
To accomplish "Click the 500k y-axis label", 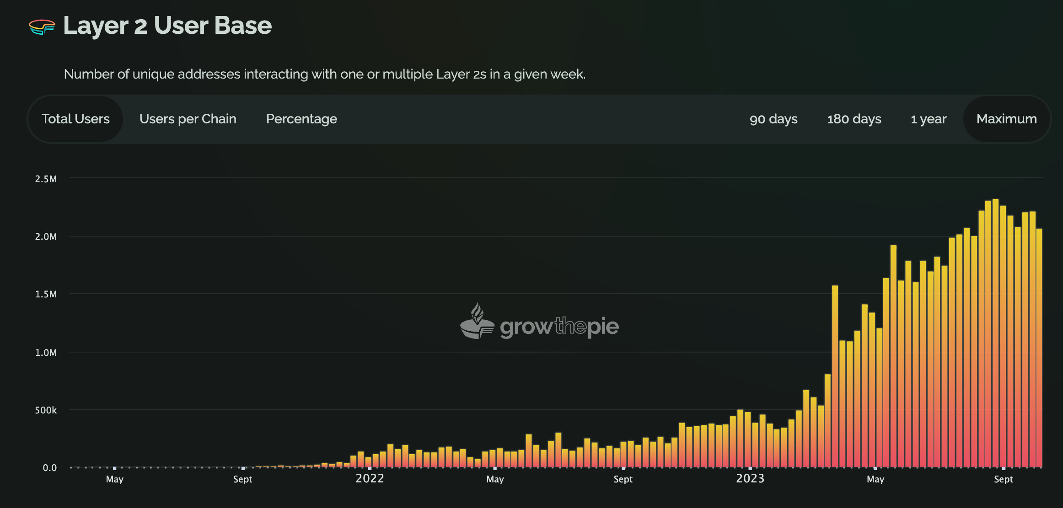I will (46, 410).
